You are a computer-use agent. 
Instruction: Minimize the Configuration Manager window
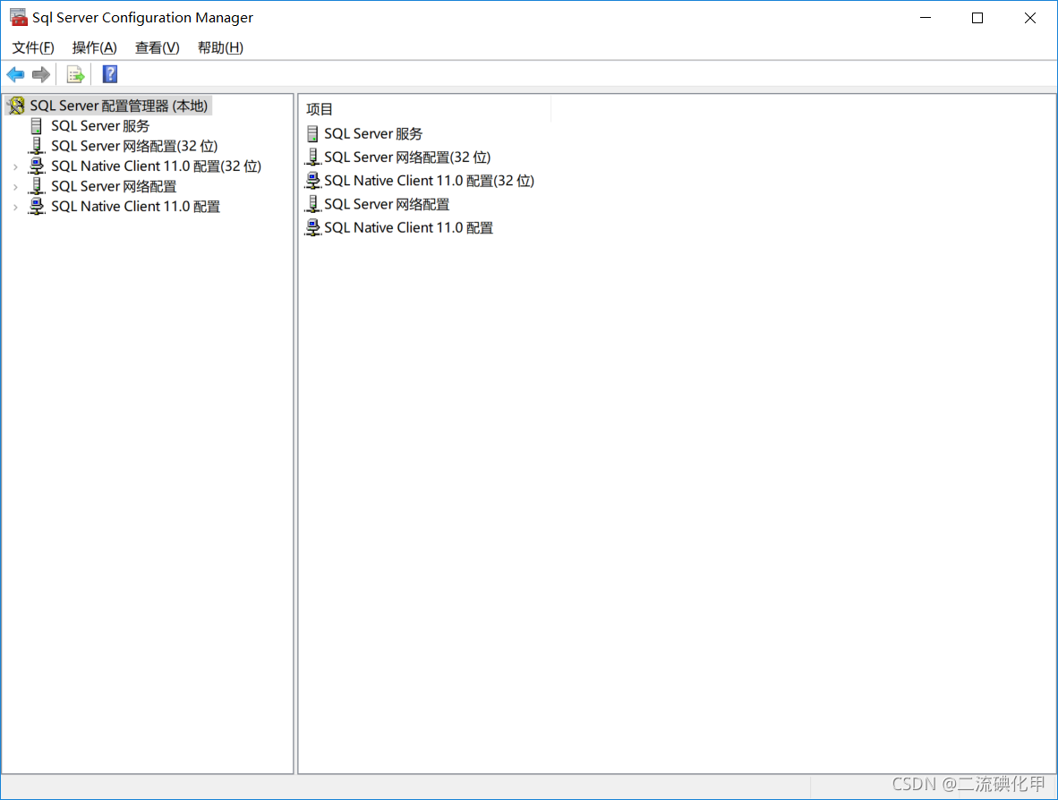(925, 18)
